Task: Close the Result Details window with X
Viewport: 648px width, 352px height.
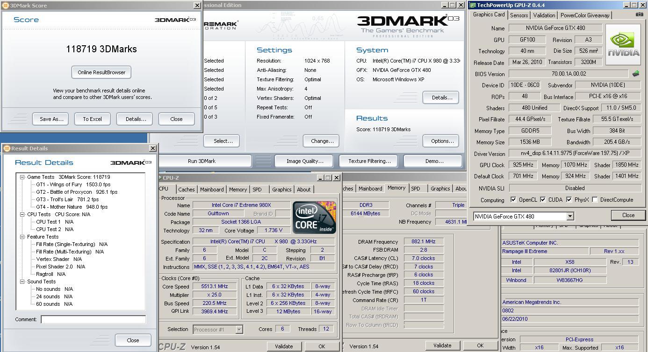Action: pyautogui.click(x=152, y=148)
